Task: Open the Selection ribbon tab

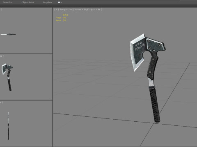Action: (8, 2)
